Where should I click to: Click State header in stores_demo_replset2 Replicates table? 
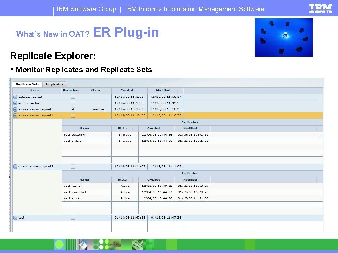122,179
